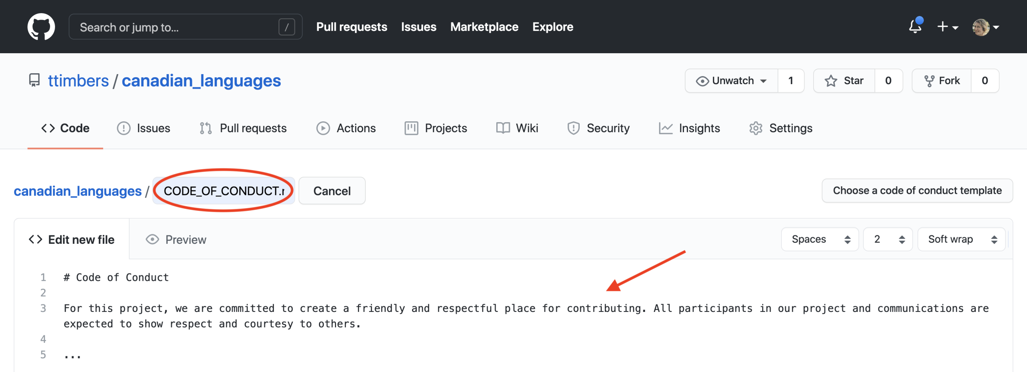
Task: Open the Wiki book tab
Action: (x=517, y=128)
